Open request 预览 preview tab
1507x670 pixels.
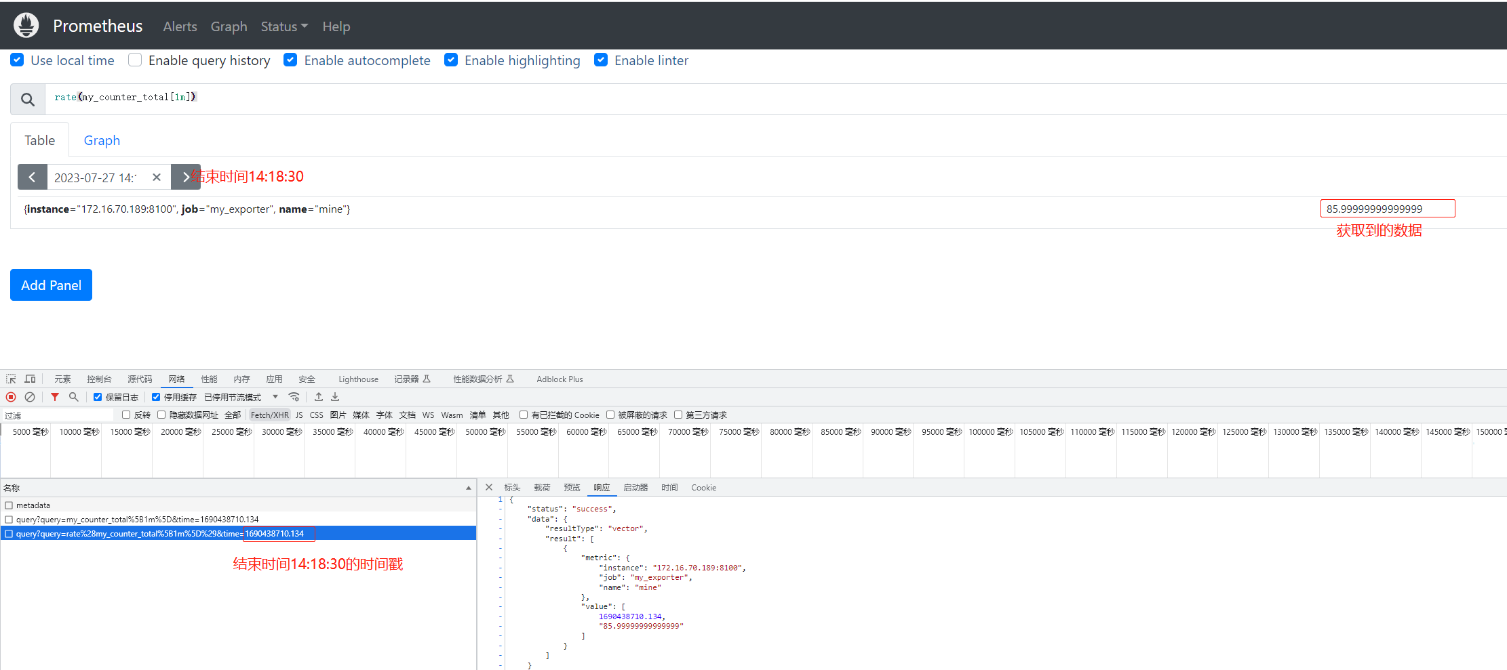click(572, 487)
